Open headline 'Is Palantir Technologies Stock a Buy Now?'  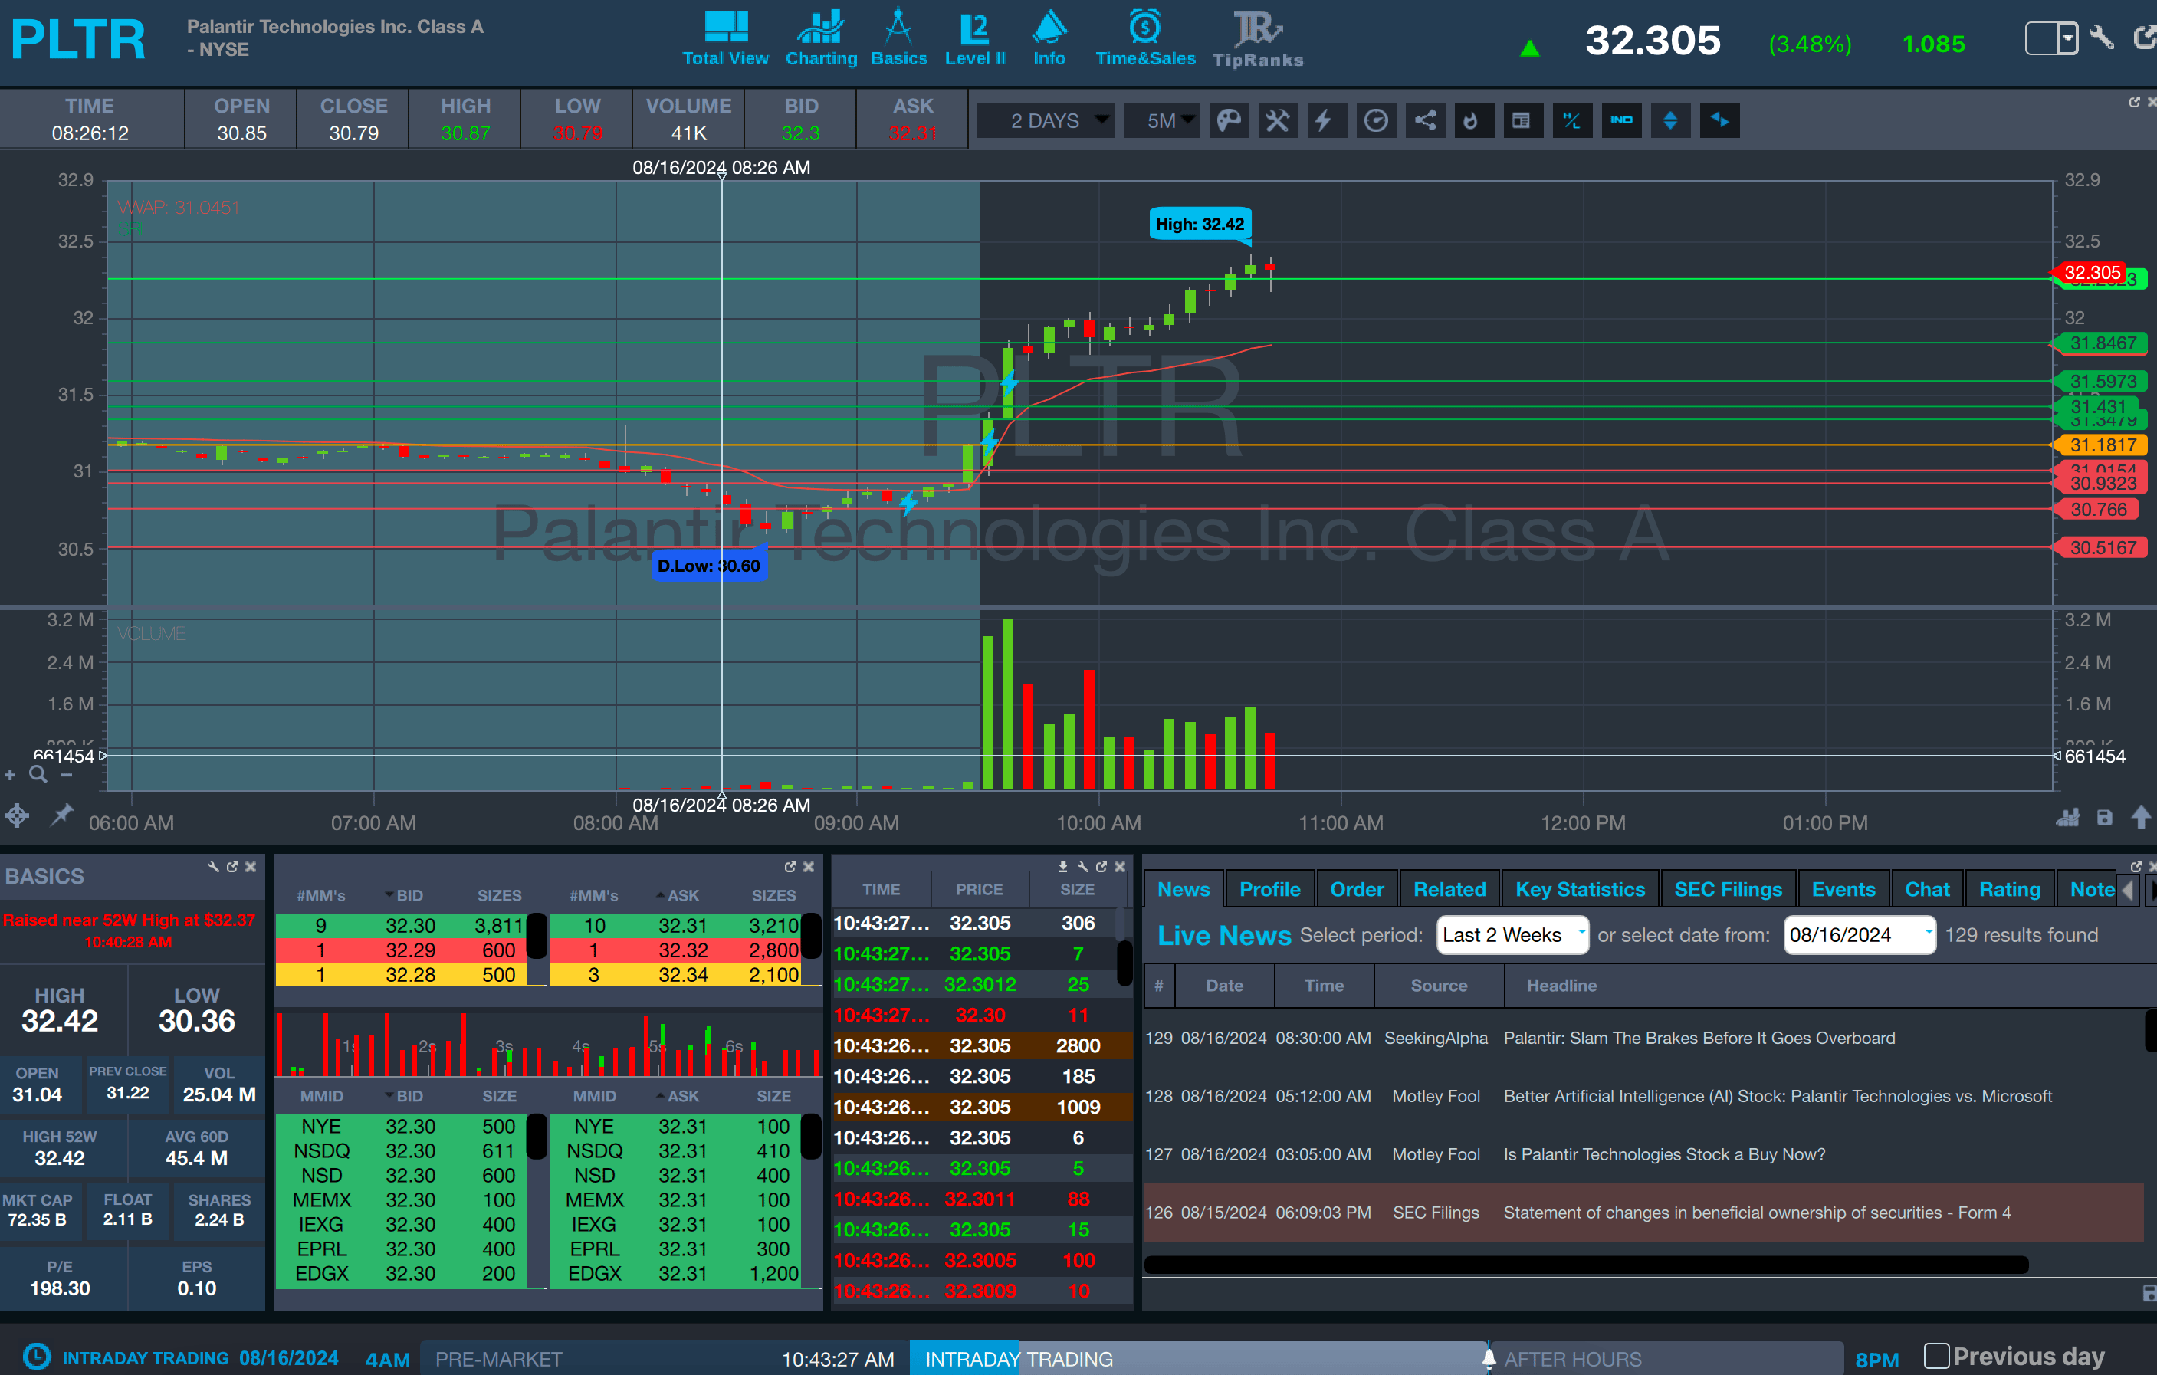coord(1663,1154)
